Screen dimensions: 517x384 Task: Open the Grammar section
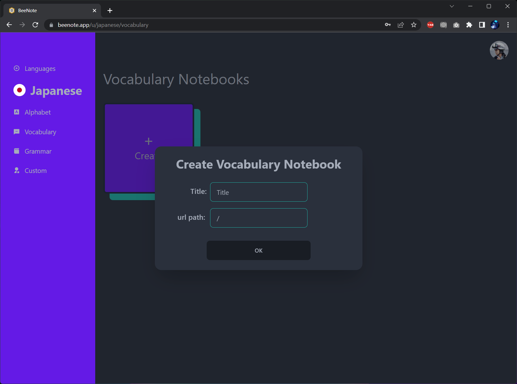(x=38, y=151)
